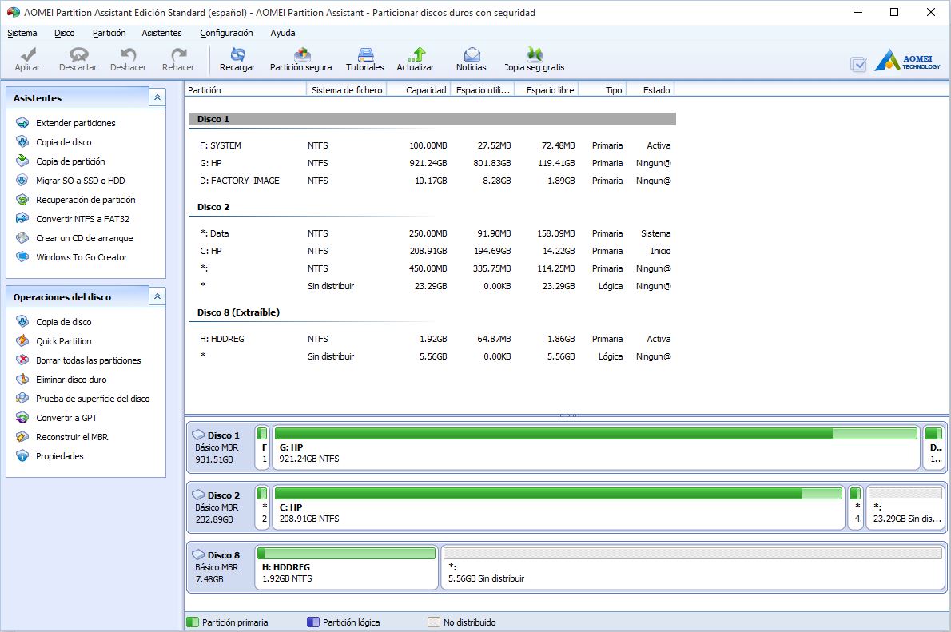Image resolution: width=951 pixels, height=632 pixels.
Task: Click the checkbox icon beside AOMEI logo
Action: [x=858, y=64]
